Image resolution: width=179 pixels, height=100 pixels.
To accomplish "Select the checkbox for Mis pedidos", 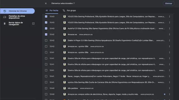I will click(x=46, y=88).
